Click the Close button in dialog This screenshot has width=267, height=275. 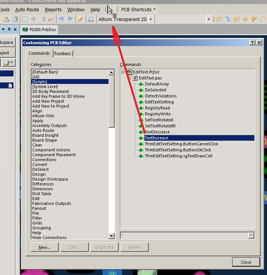pos(246,262)
